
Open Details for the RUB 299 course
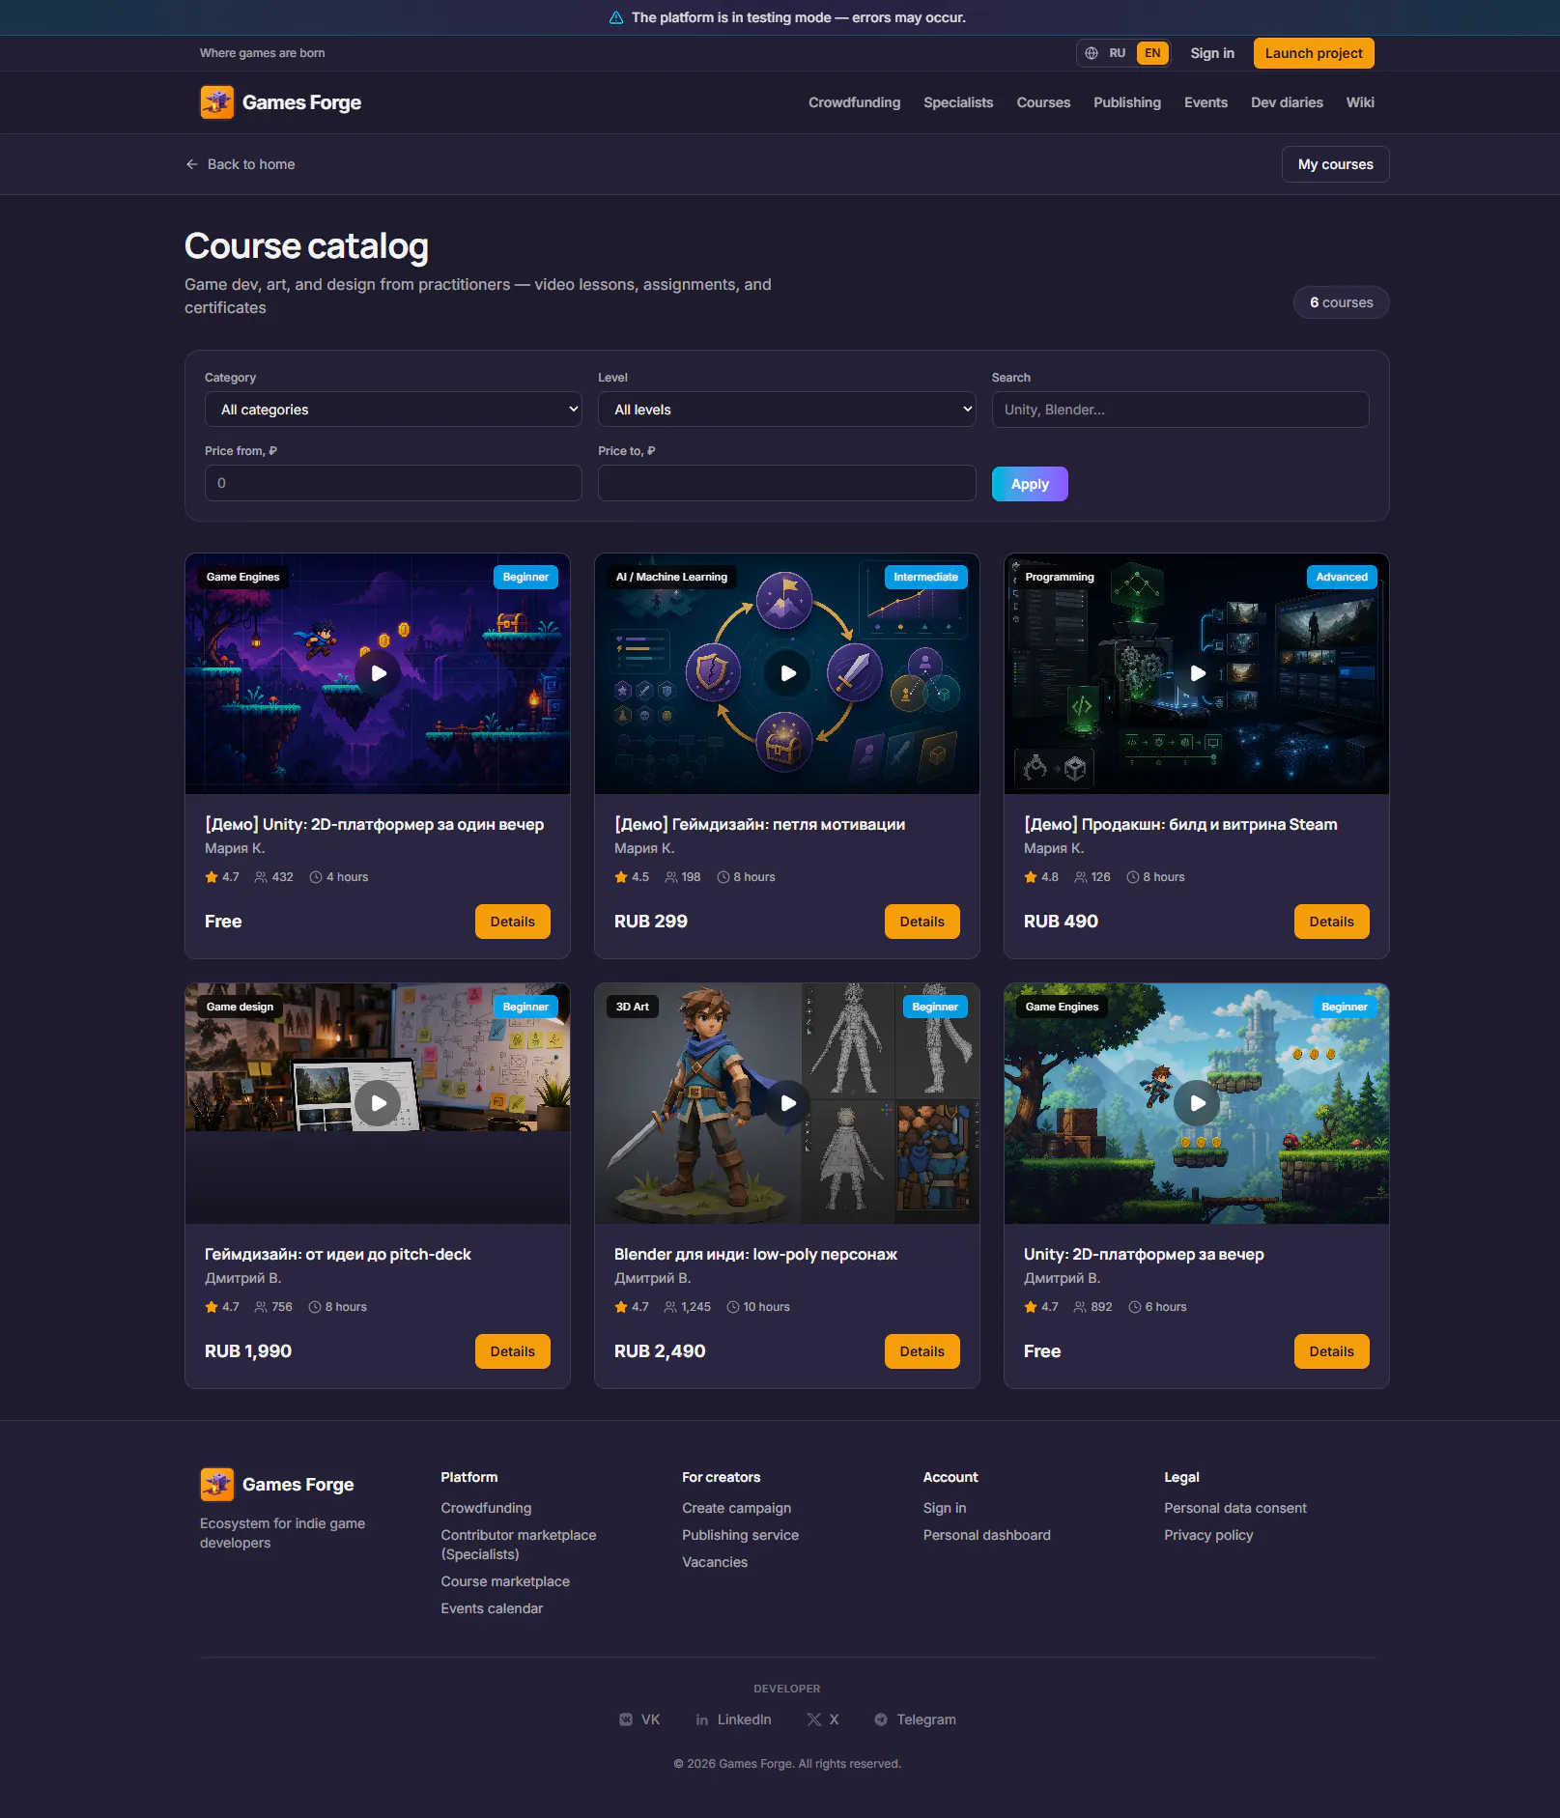[x=922, y=922]
